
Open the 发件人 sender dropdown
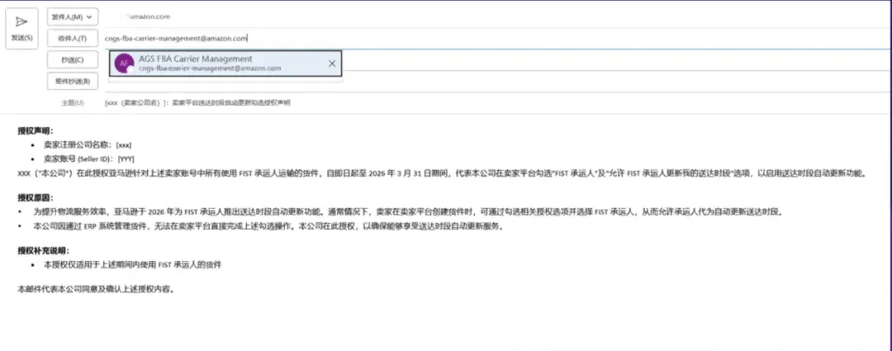click(72, 17)
